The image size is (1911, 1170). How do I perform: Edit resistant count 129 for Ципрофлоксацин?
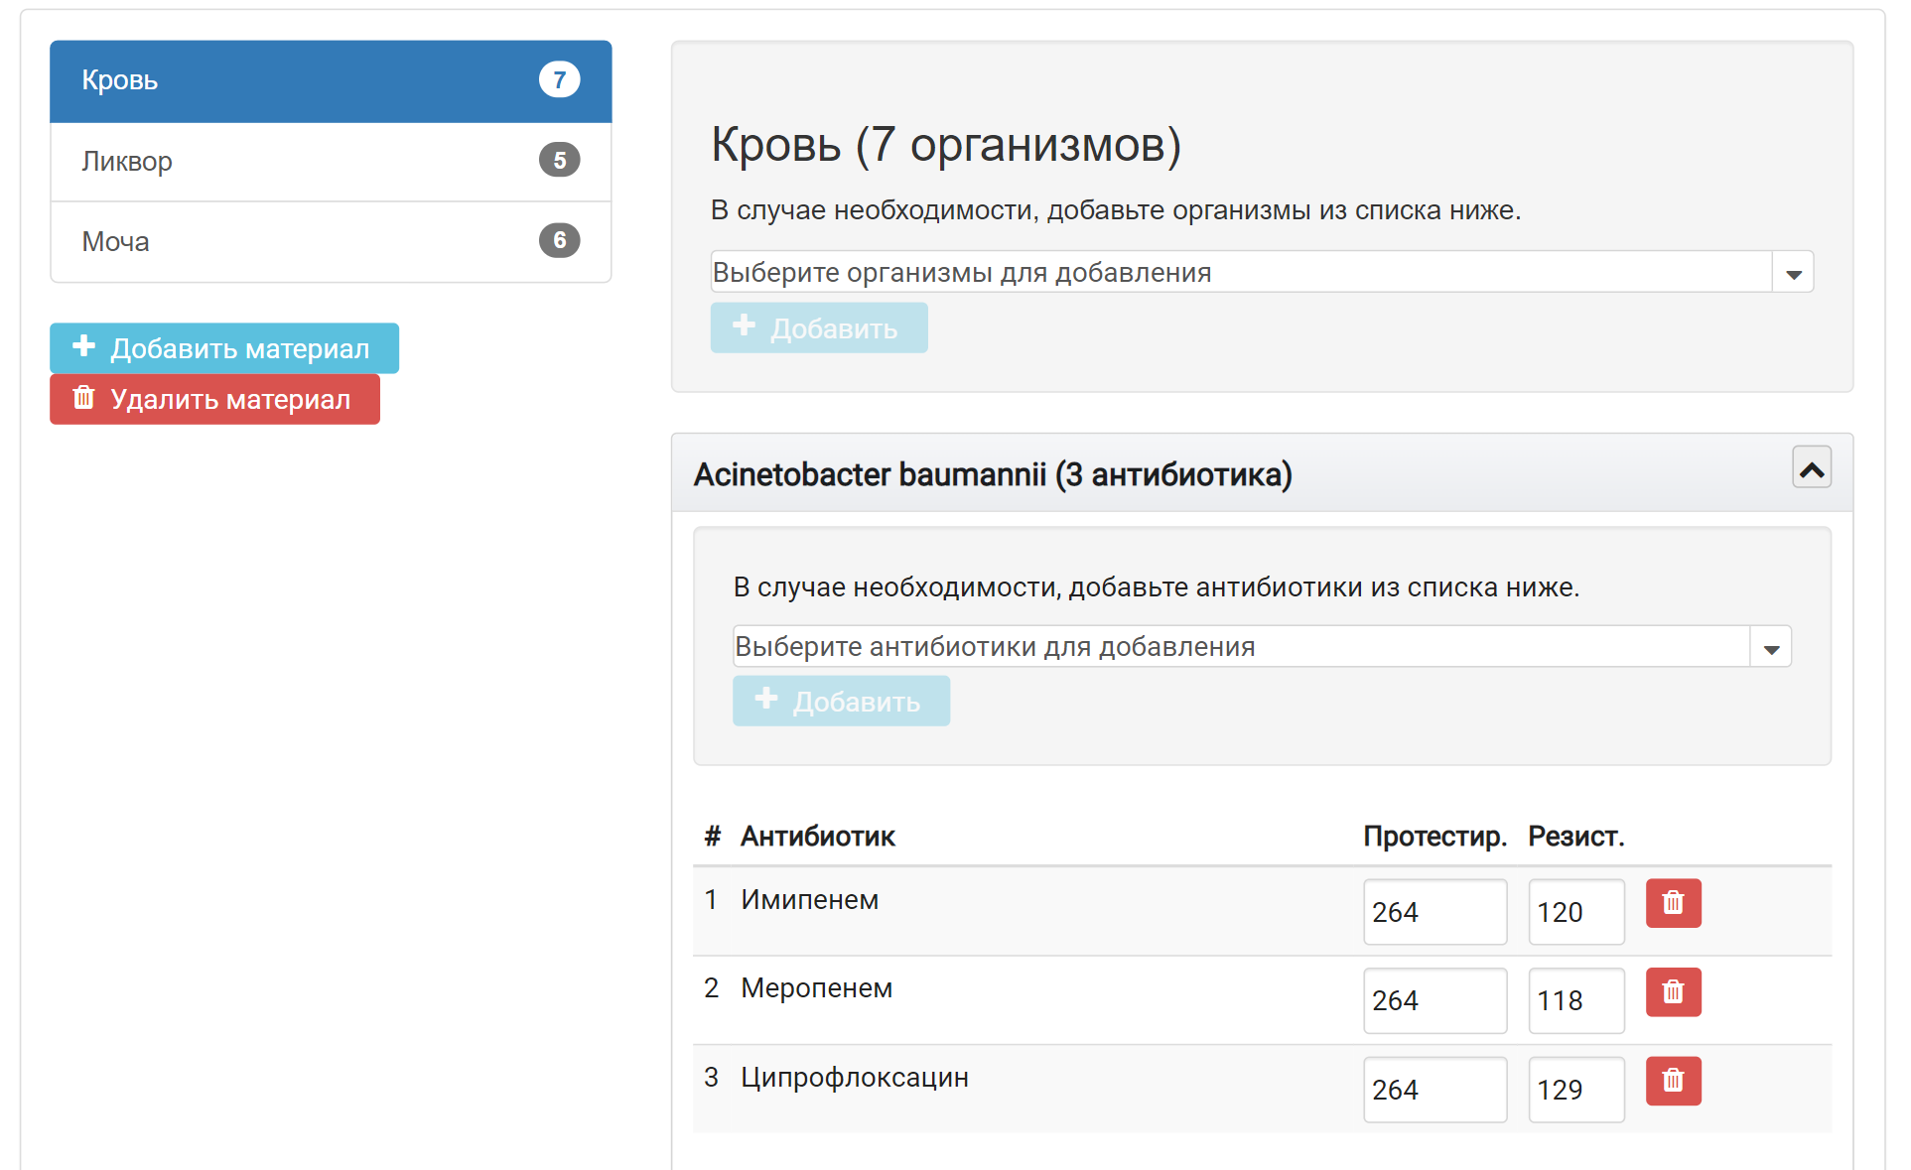[1575, 1090]
